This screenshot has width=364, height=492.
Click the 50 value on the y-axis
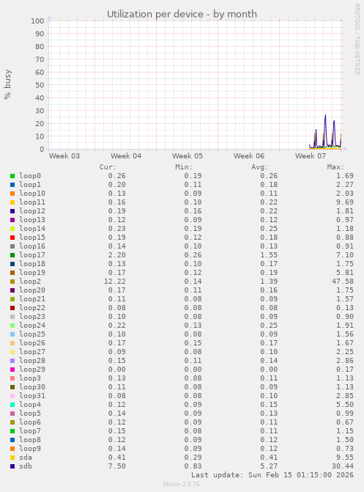tap(40, 85)
